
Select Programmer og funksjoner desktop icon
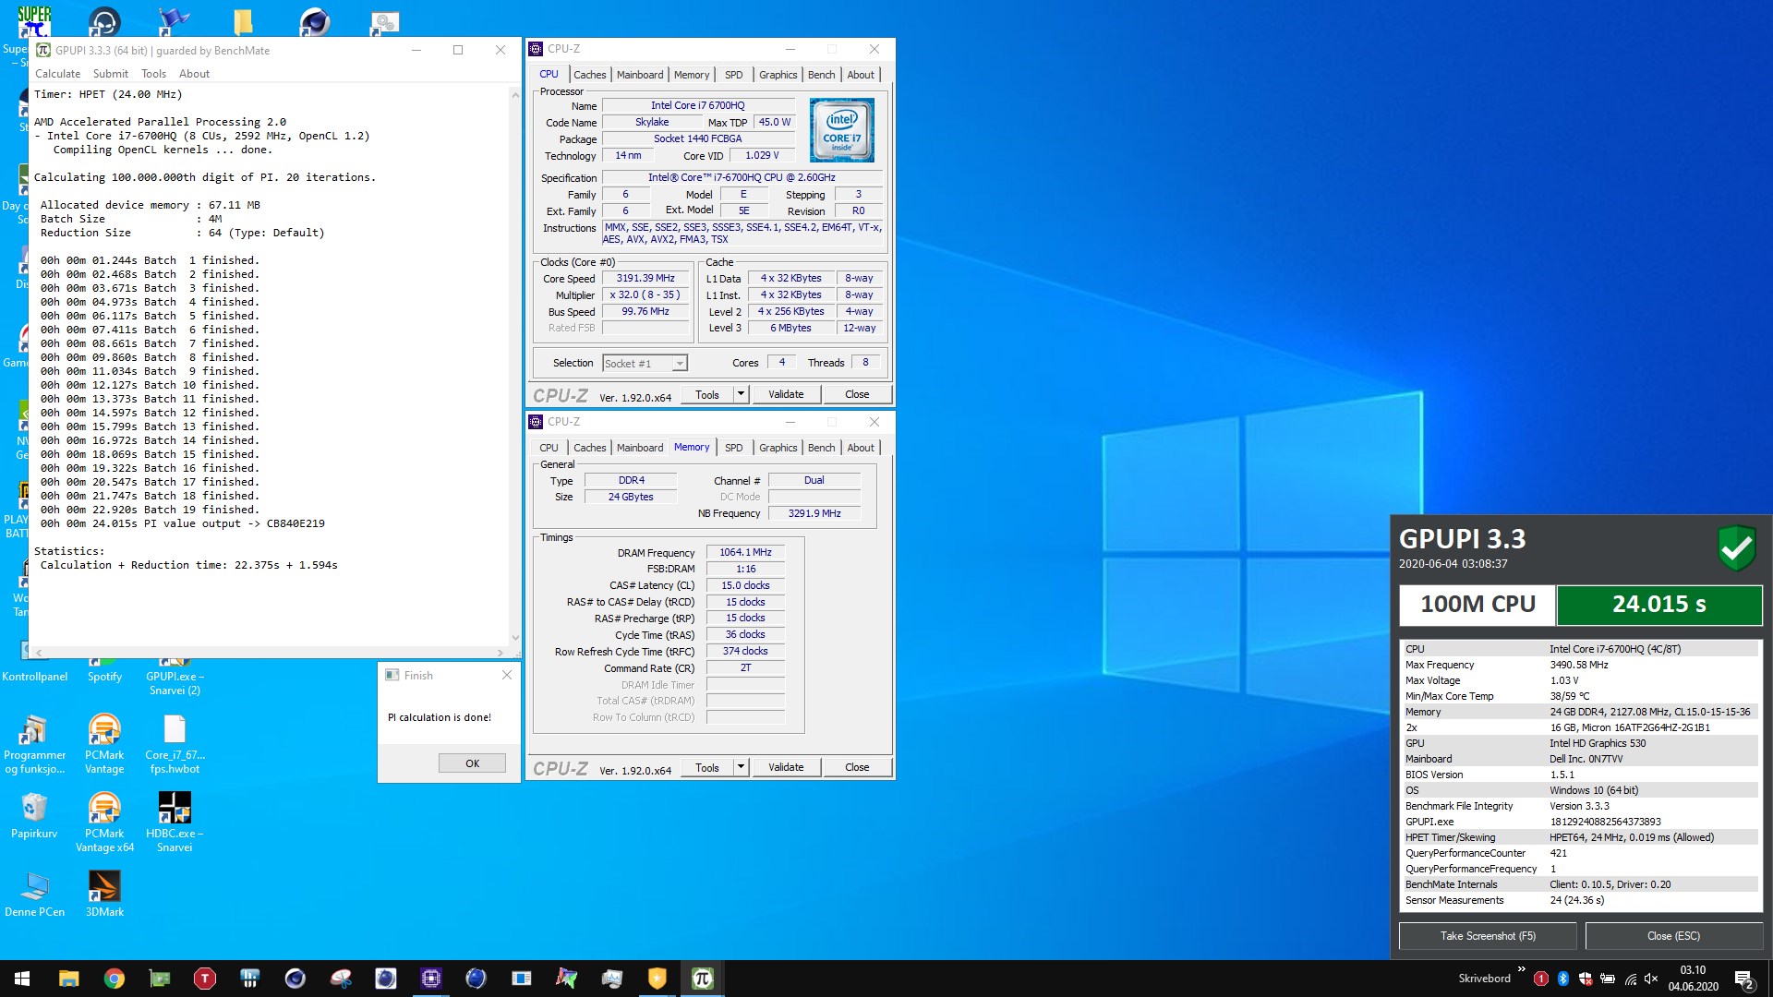tap(34, 744)
